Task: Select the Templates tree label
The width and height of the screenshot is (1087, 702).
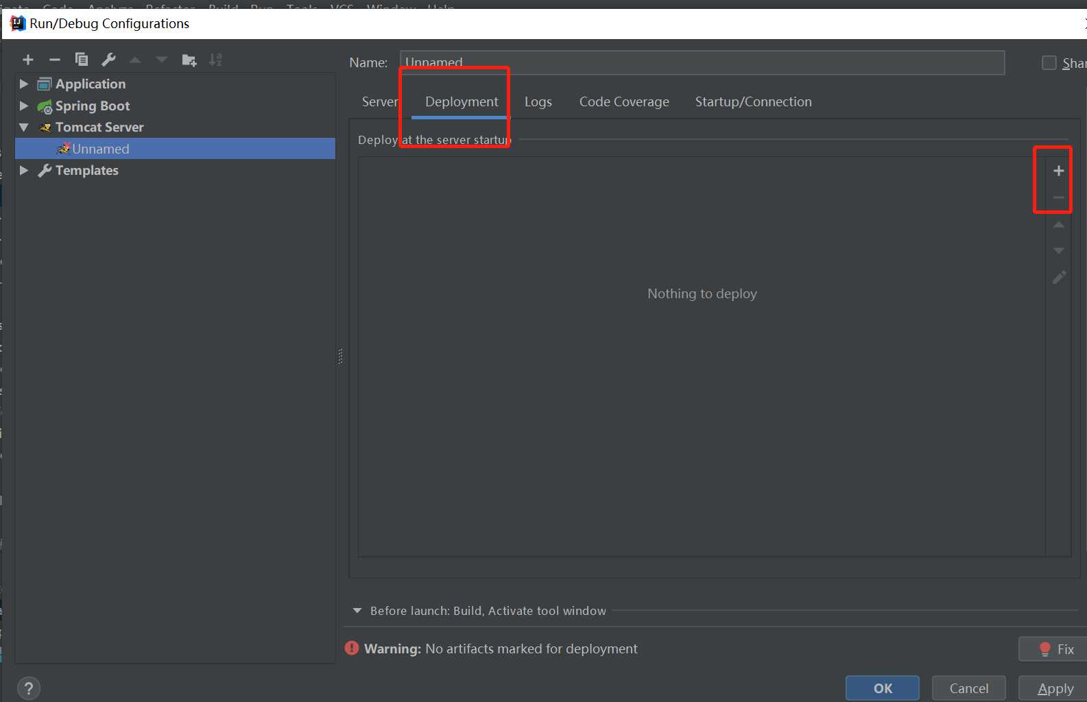Action: tap(87, 170)
